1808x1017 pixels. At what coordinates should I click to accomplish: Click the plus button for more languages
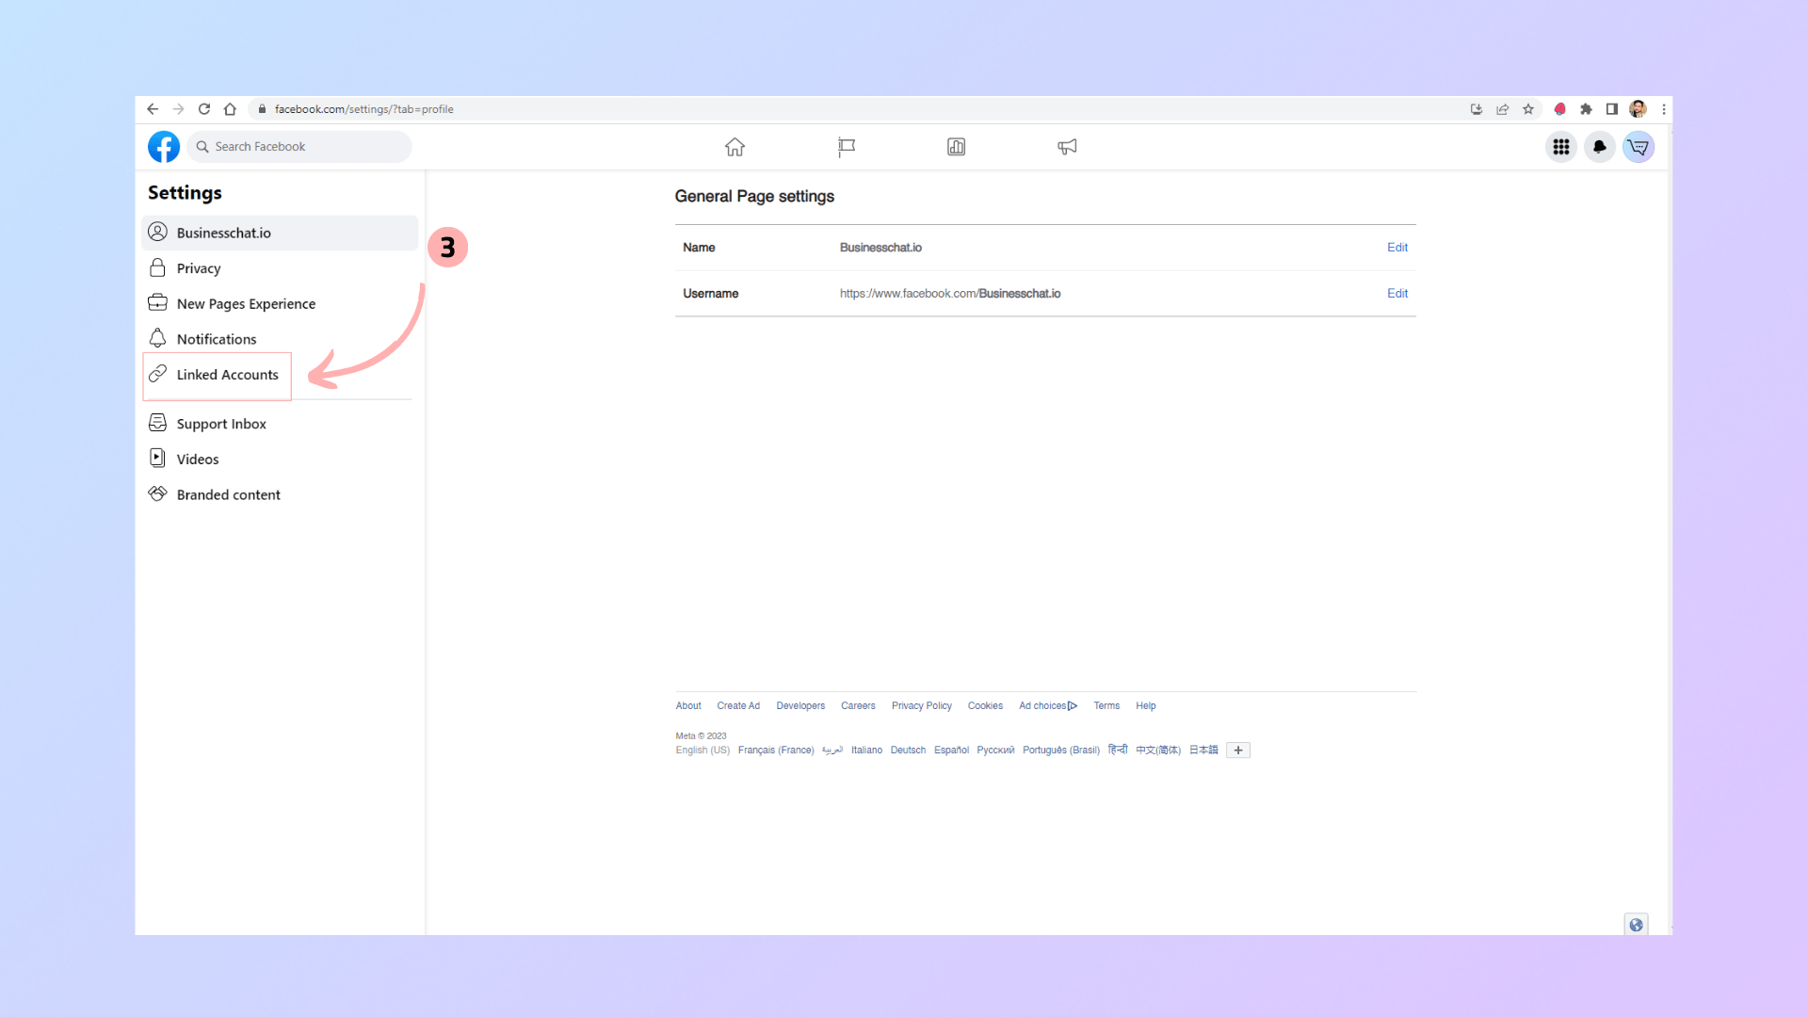[x=1238, y=751]
